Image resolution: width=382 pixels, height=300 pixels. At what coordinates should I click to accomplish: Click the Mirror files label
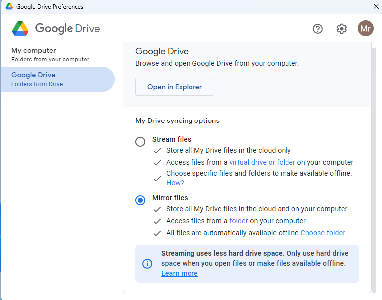click(170, 198)
